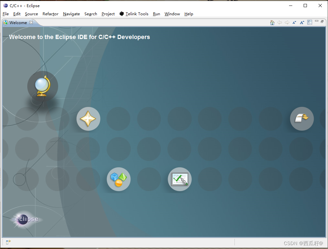Close the Welcome tab
328x249 pixels.
pos(31,22)
